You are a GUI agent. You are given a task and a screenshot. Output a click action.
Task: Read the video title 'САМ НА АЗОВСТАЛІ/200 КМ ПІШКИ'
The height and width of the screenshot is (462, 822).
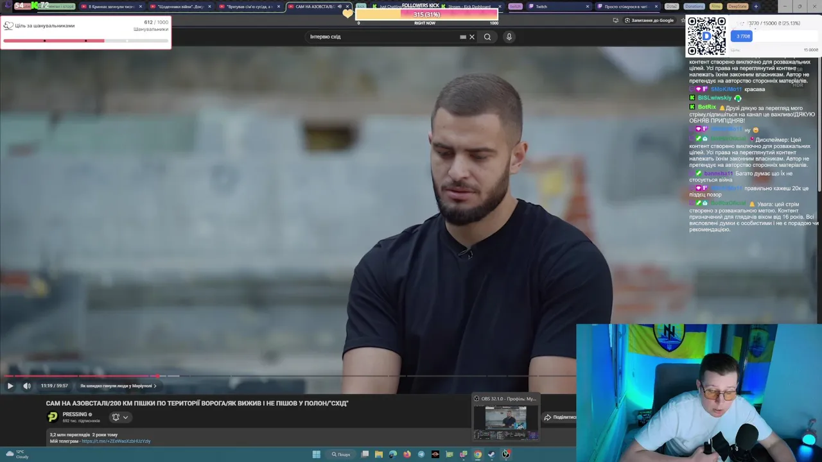tap(197, 403)
